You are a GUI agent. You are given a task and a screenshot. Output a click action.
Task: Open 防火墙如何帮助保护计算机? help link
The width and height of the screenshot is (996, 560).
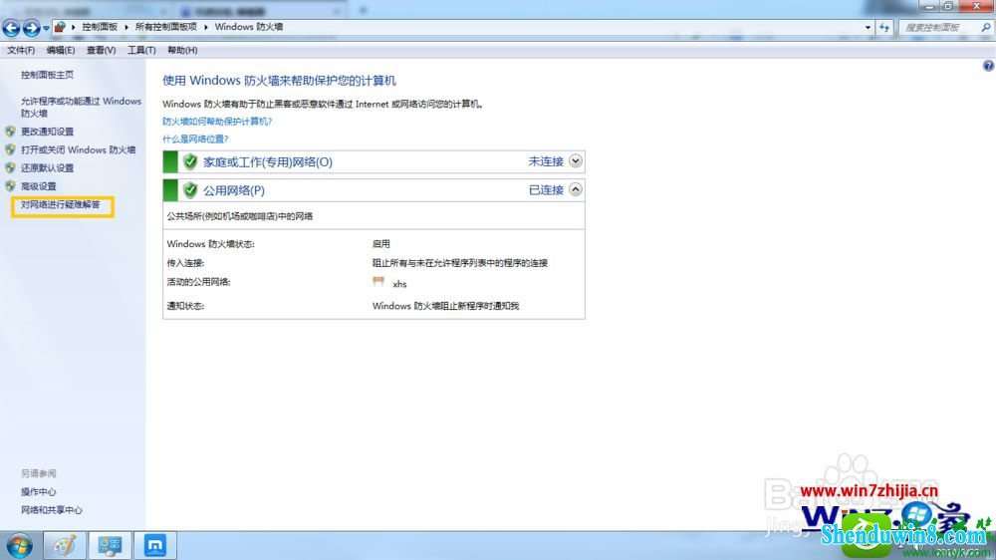[x=216, y=122]
